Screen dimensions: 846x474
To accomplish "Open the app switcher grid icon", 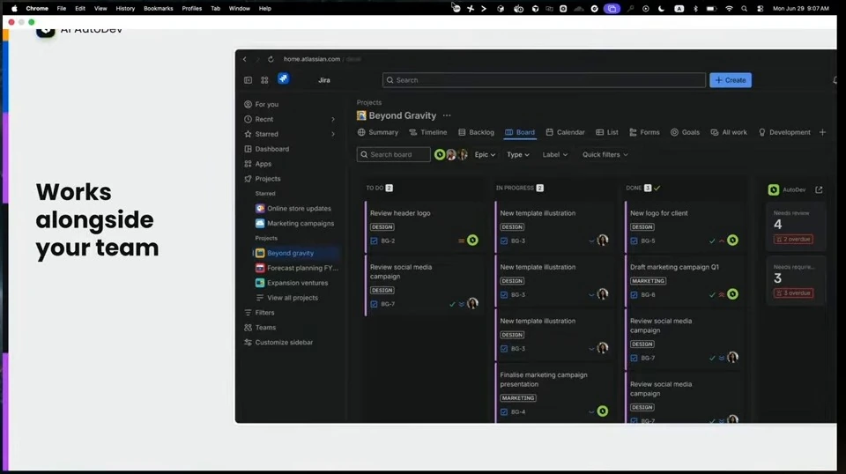I will (x=264, y=80).
